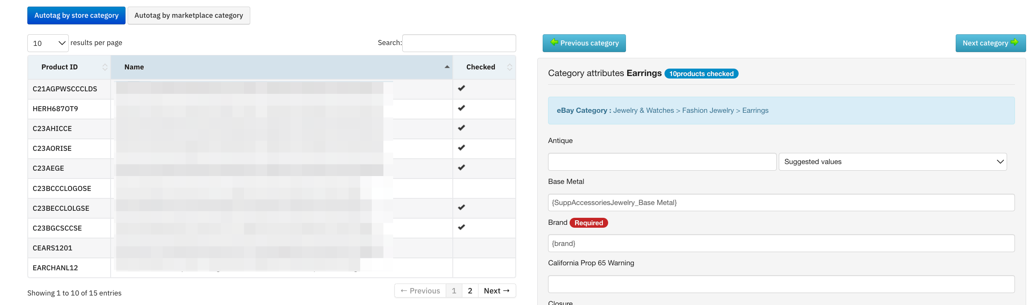The image size is (1034, 305).
Task: Click sort arrows in Checked column
Action: coord(510,67)
